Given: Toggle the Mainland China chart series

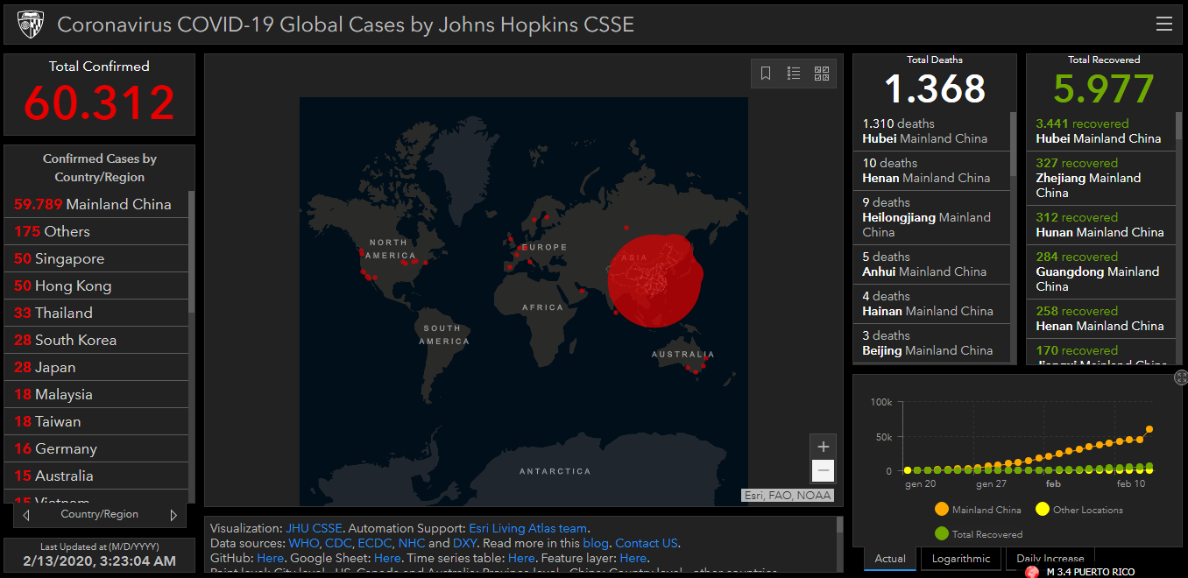Looking at the screenshot, I should tap(978, 510).
